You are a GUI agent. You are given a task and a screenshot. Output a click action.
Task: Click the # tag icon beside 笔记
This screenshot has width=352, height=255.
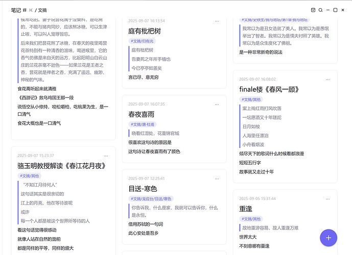pos(25,10)
